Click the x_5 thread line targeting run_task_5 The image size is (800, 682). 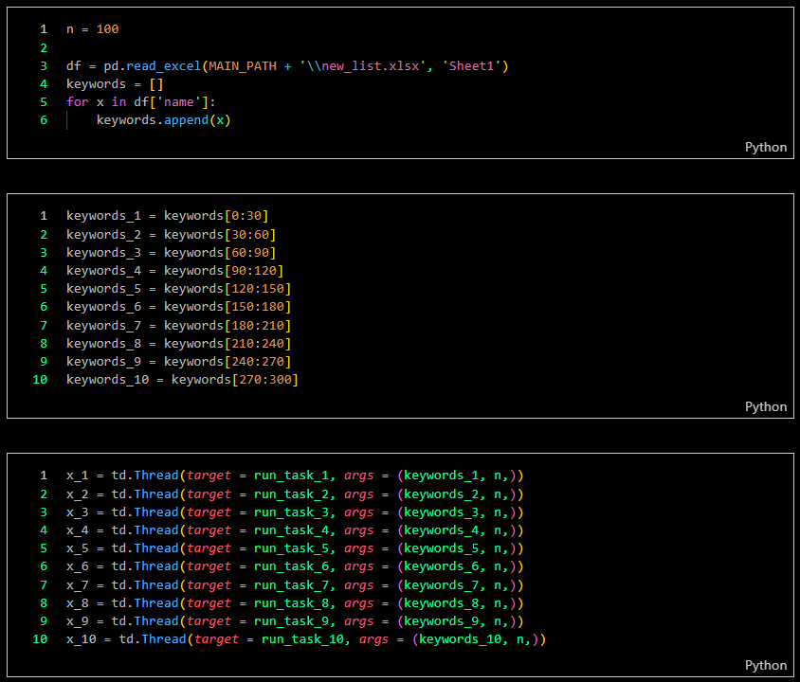295,547
